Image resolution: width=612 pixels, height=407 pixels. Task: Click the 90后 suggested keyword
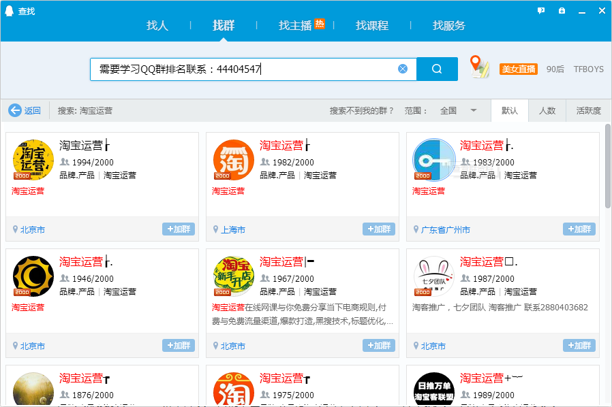[x=555, y=69]
